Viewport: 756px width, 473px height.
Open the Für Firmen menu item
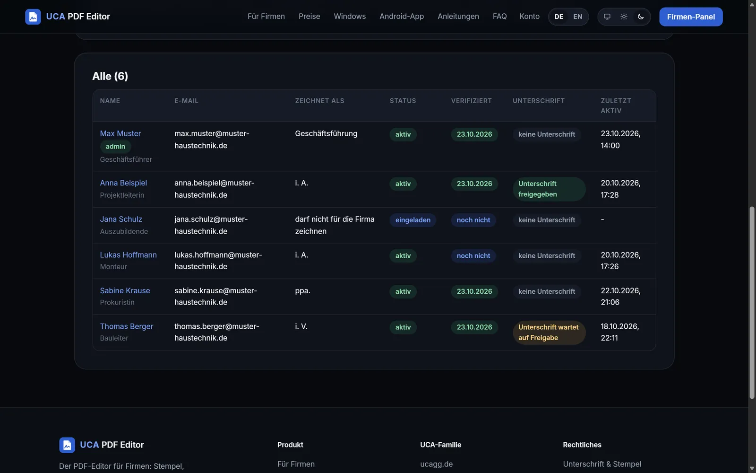click(x=266, y=17)
